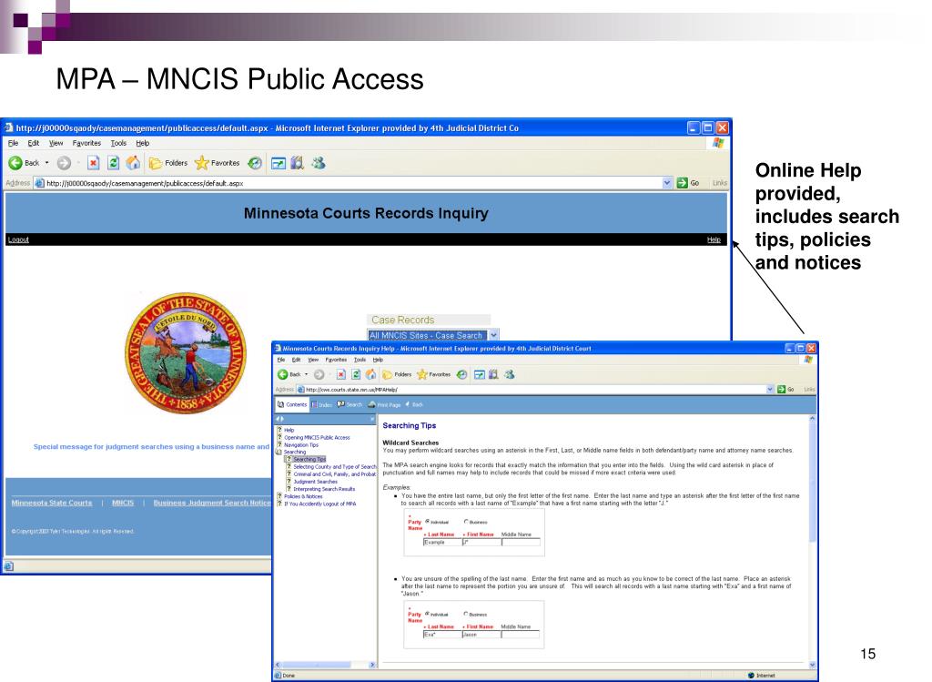This screenshot has height=682, width=932.
Task: Click Print Page in help navigation bar
Action: (x=385, y=405)
